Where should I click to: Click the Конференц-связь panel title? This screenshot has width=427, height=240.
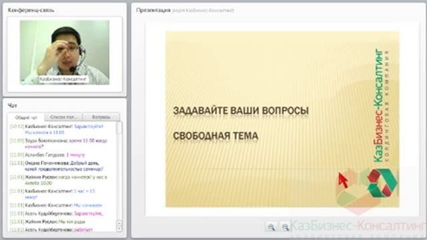pyautogui.click(x=31, y=11)
